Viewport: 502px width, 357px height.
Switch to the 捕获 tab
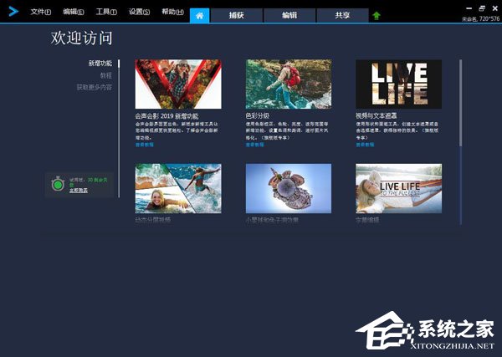pyautogui.click(x=237, y=15)
